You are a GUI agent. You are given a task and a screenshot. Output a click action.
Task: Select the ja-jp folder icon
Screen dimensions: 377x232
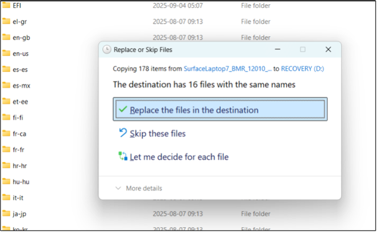(6, 213)
